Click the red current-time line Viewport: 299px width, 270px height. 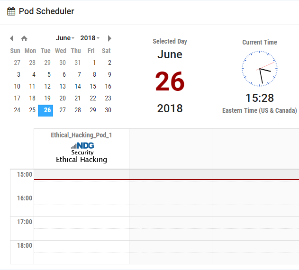pos(166,180)
